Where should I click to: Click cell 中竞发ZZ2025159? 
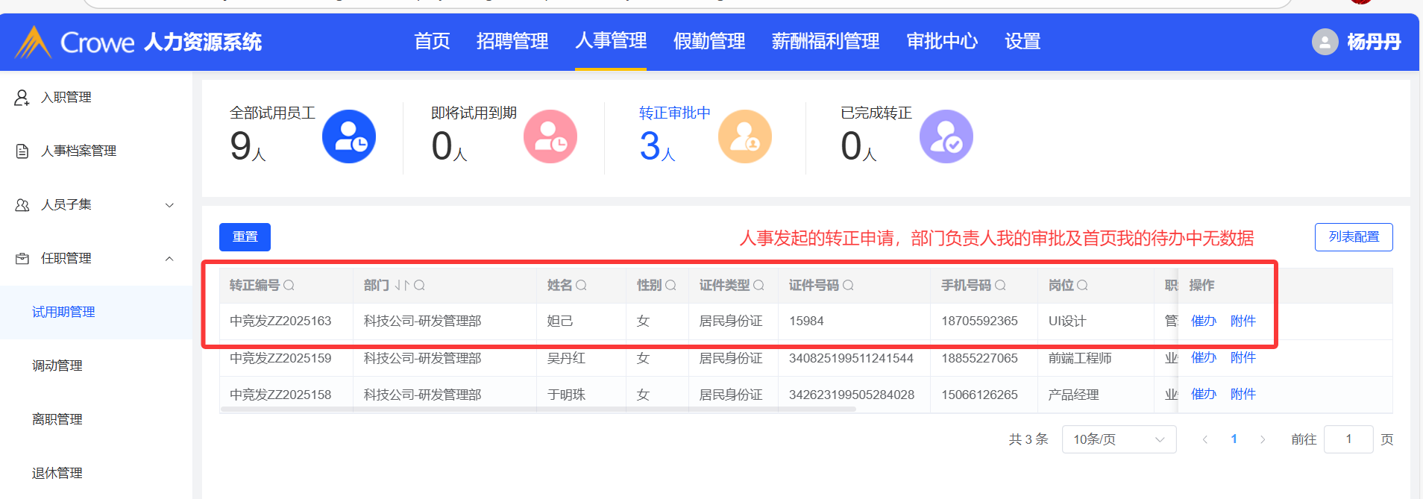click(280, 358)
